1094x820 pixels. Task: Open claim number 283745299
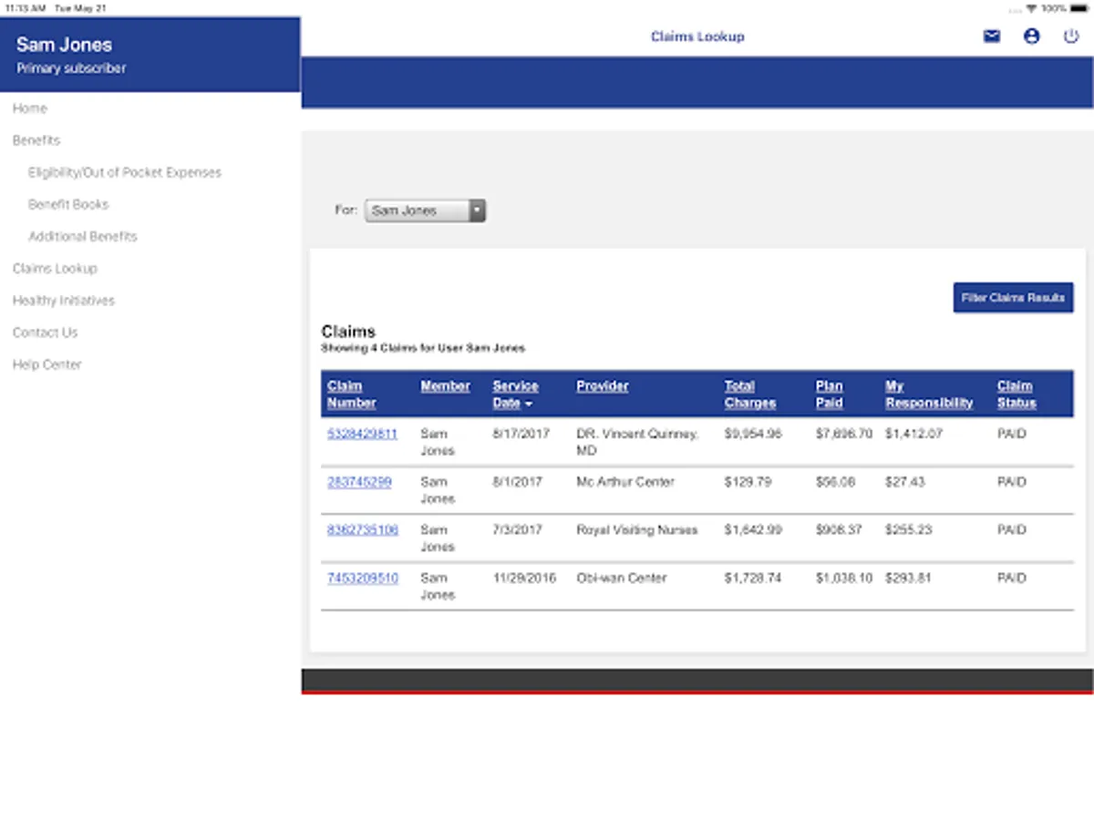click(359, 482)
